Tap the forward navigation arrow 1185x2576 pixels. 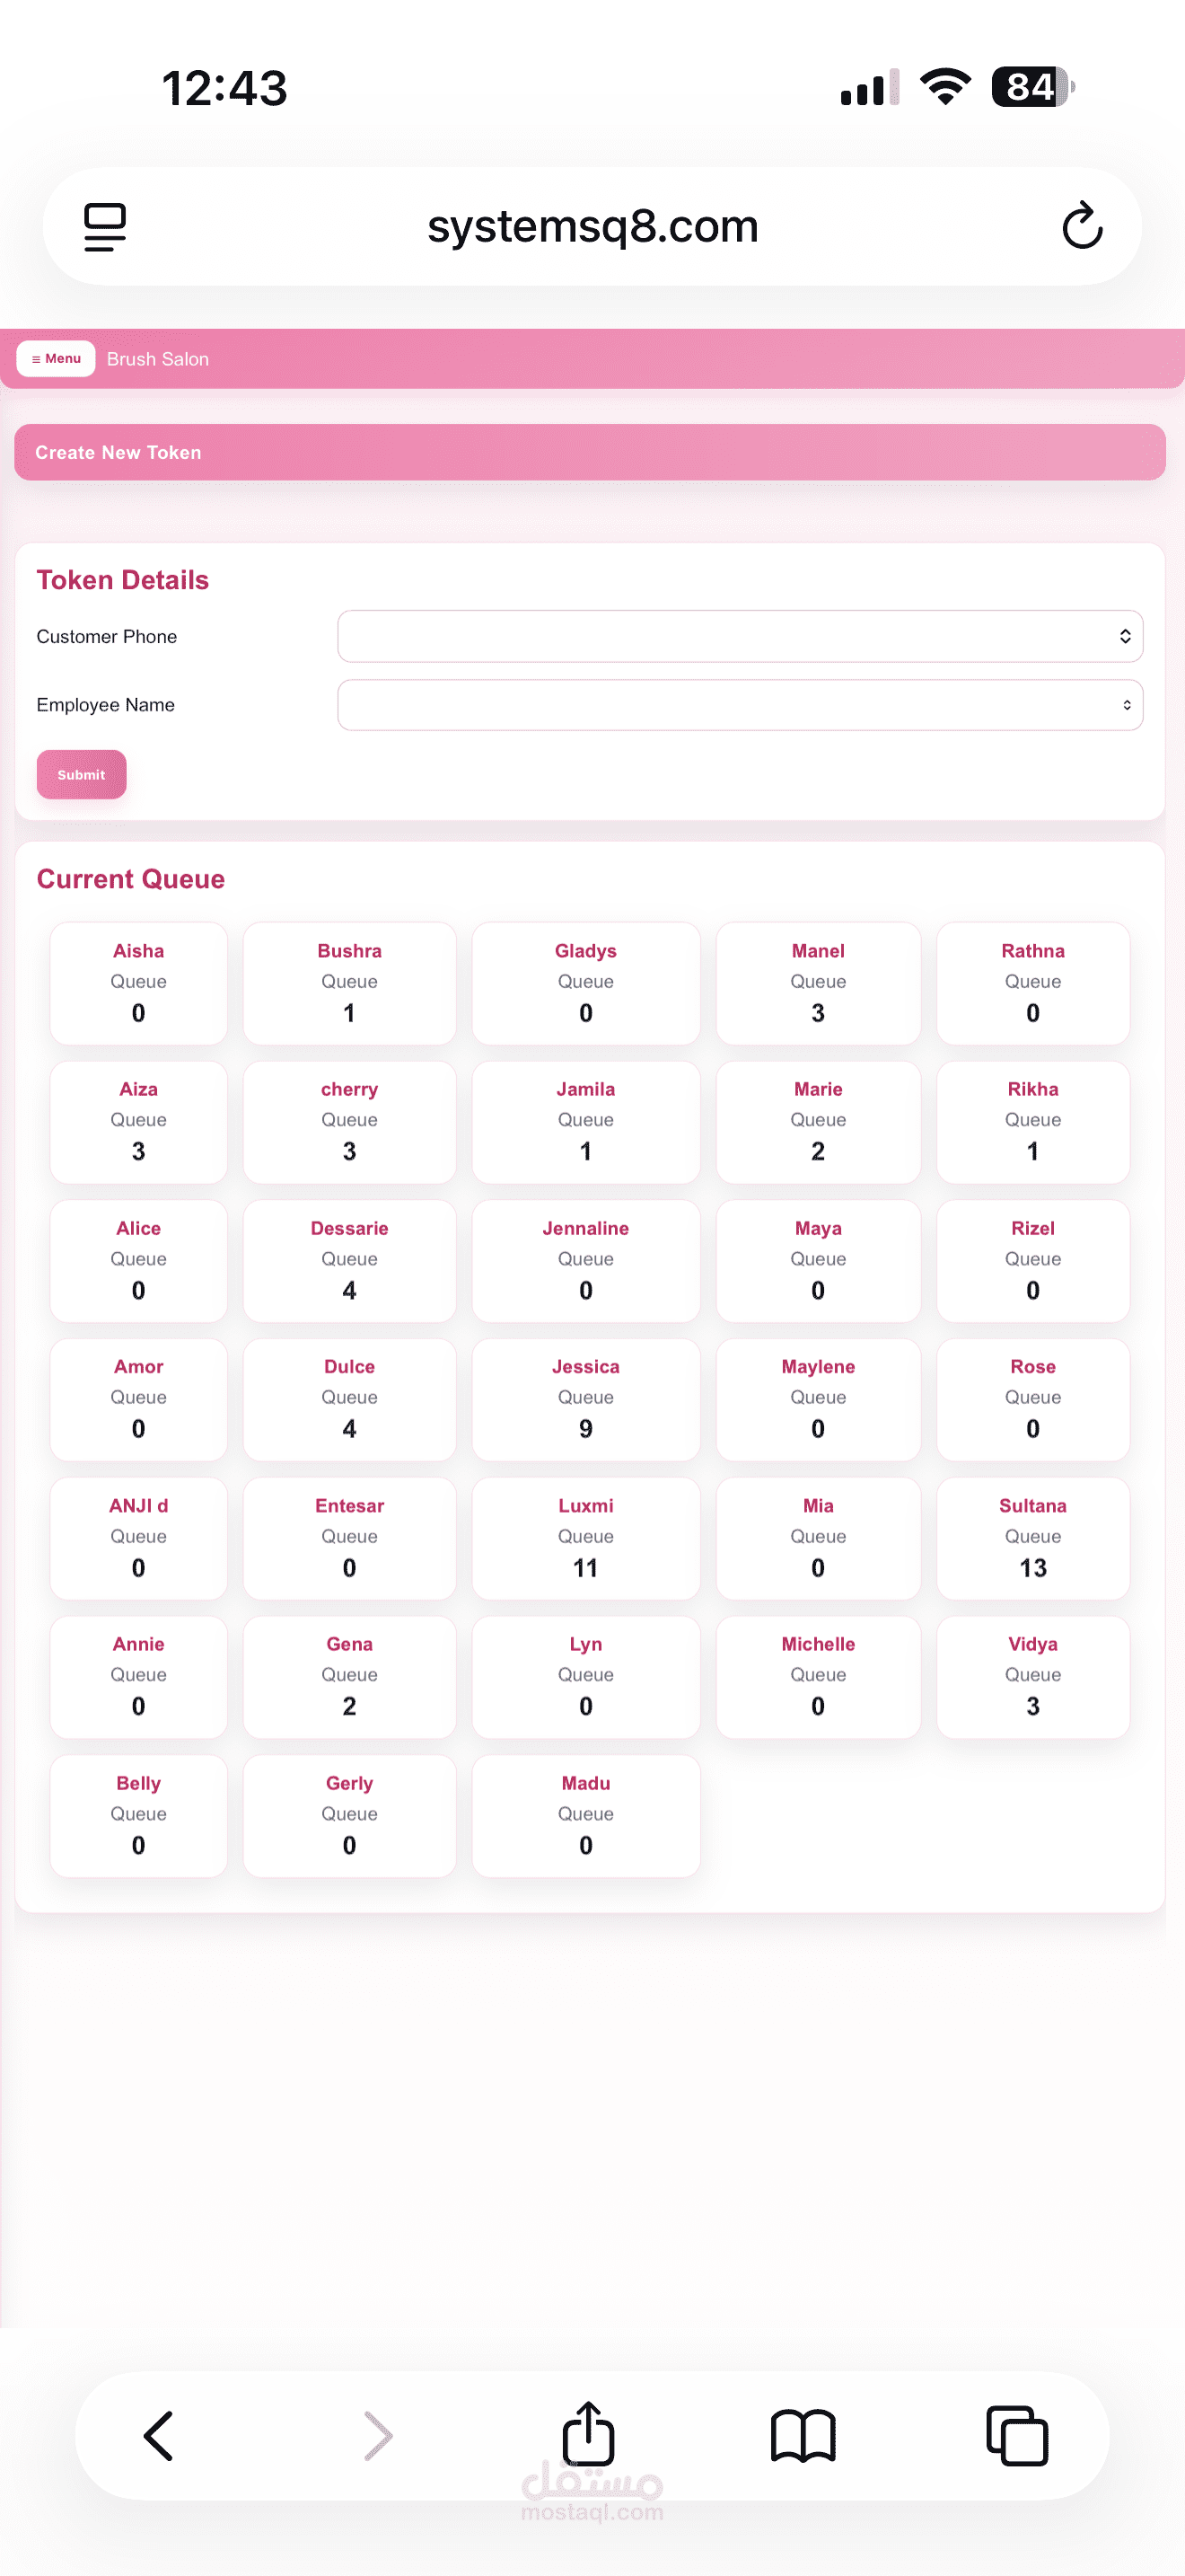pos(377,2437)
